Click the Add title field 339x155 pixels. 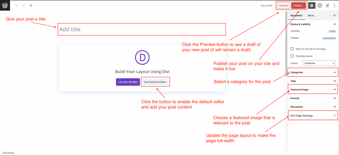pyautogui.click(x=142, y=29)
